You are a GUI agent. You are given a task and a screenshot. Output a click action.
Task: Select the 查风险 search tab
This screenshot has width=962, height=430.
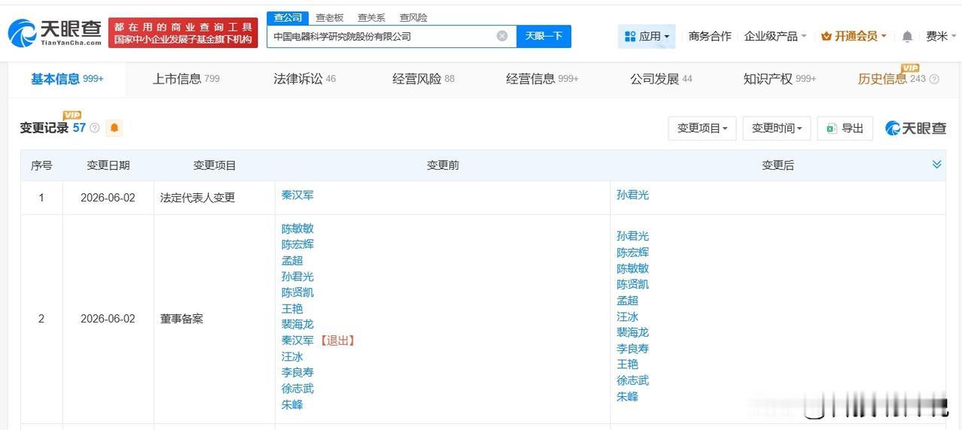pyautogui.click(x=413, y=17)
